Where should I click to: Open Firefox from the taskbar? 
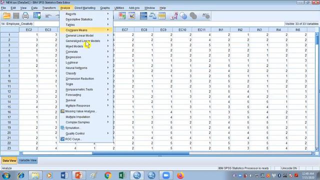tap(180, 175)
